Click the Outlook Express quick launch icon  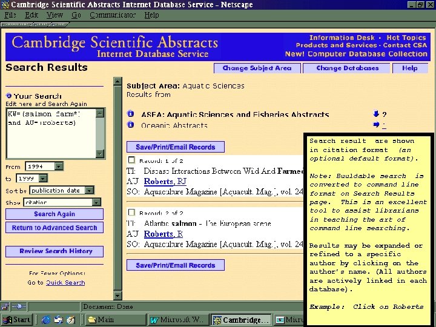point(59,320)
